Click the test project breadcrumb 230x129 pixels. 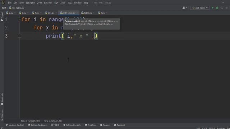point(4,8)
